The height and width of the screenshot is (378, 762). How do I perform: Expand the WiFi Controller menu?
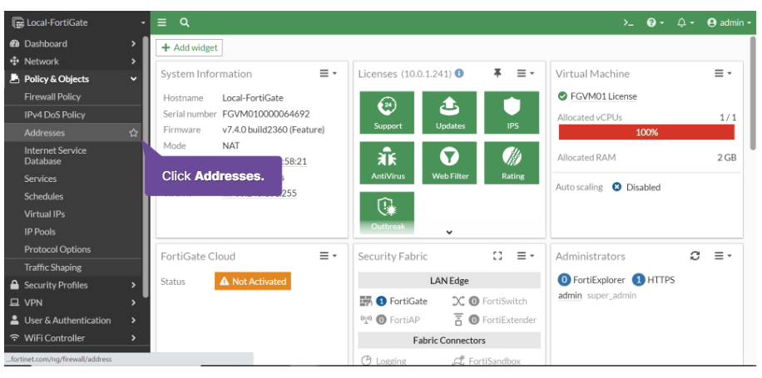coord(73,338)
